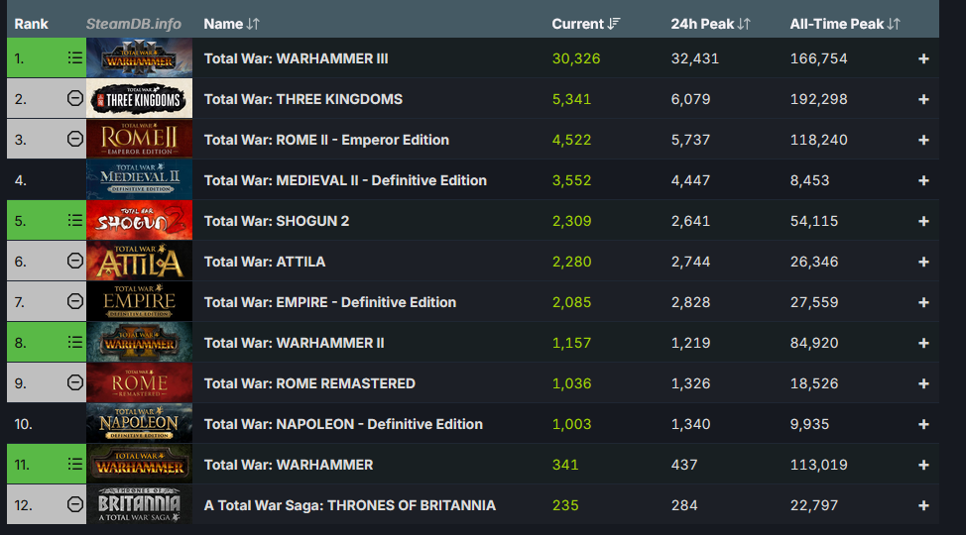The width and height of the screenshot is (966, 535).
Task: Open A Total War Saga: THRONES OF BRITANNIA link
Action: tap(350, 505)
